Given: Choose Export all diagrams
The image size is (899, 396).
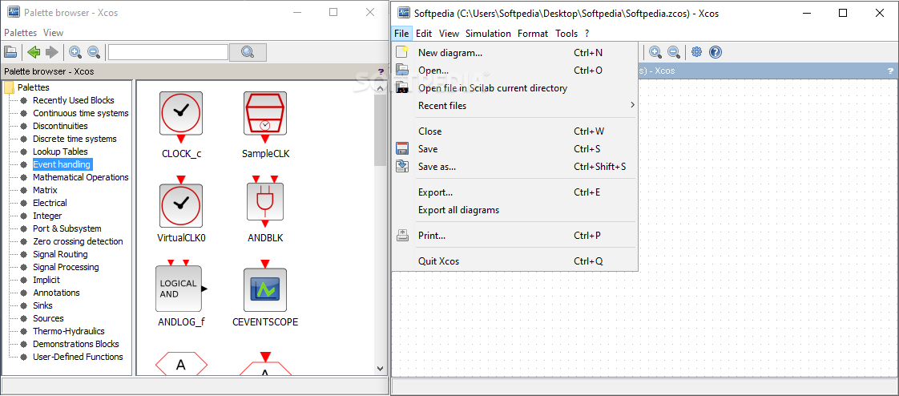Looking at the screenshot, I should (515, 210).
